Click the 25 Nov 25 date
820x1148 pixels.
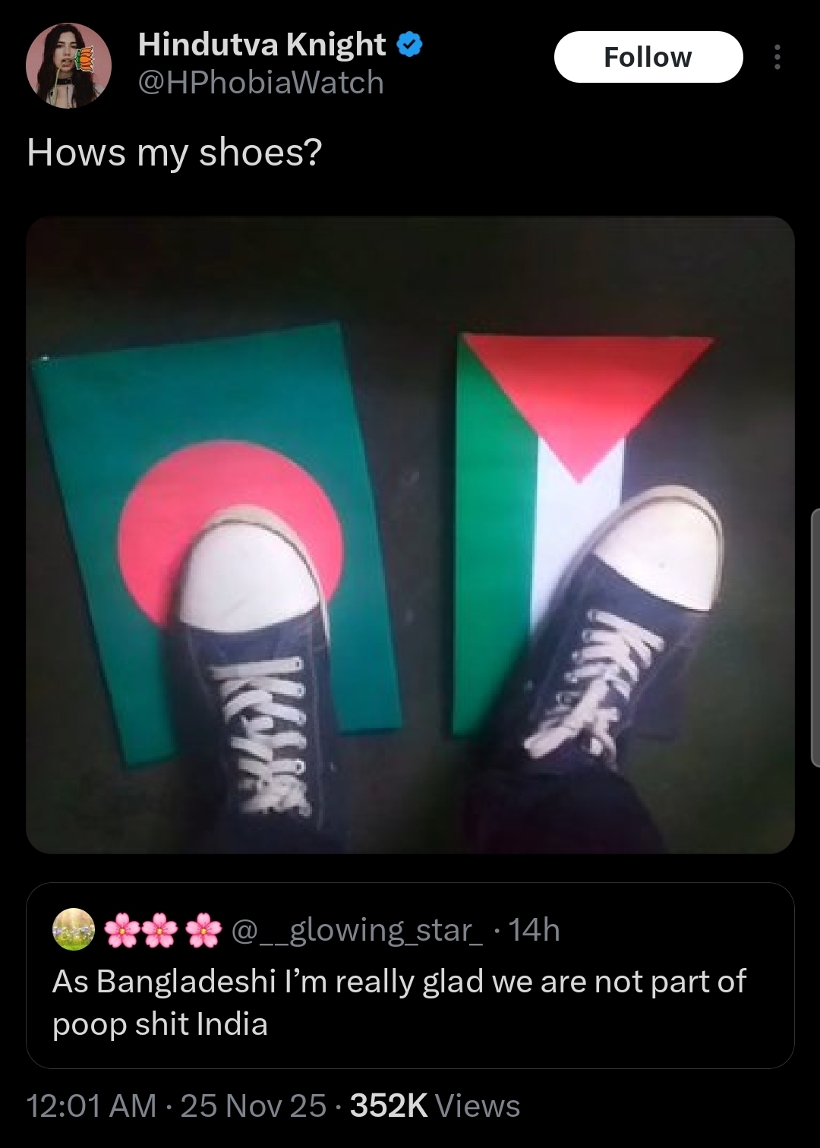tap(253, 1105)
